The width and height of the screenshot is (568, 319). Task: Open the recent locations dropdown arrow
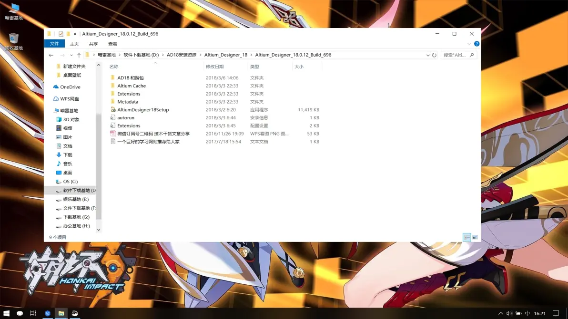pyautogui.click(x=71, y=55)
